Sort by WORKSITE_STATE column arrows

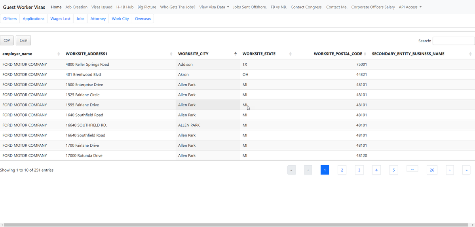pos(291,54)
